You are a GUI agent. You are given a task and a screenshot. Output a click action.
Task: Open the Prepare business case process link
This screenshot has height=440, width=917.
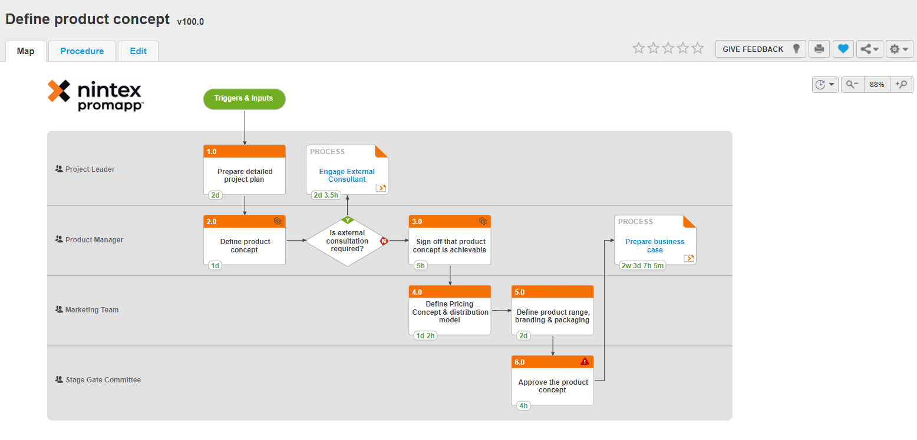(655, 246)
